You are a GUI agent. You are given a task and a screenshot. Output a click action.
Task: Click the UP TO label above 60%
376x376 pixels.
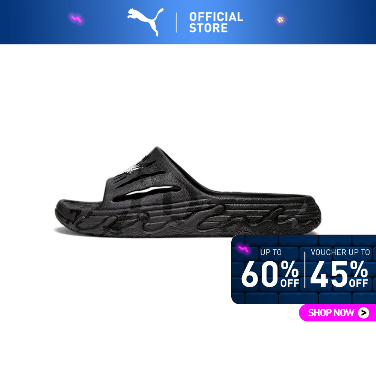pyautogui.click(x=271, y=252)
